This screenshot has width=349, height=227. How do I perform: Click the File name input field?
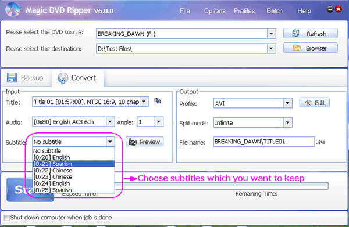point(264,142)
